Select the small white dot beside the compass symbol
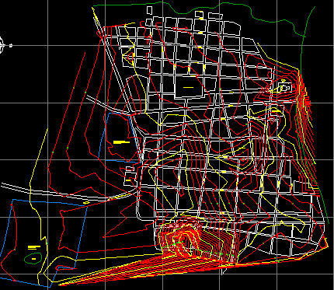Viewport: 334px width, 290px height. click(x=11, y=46)
